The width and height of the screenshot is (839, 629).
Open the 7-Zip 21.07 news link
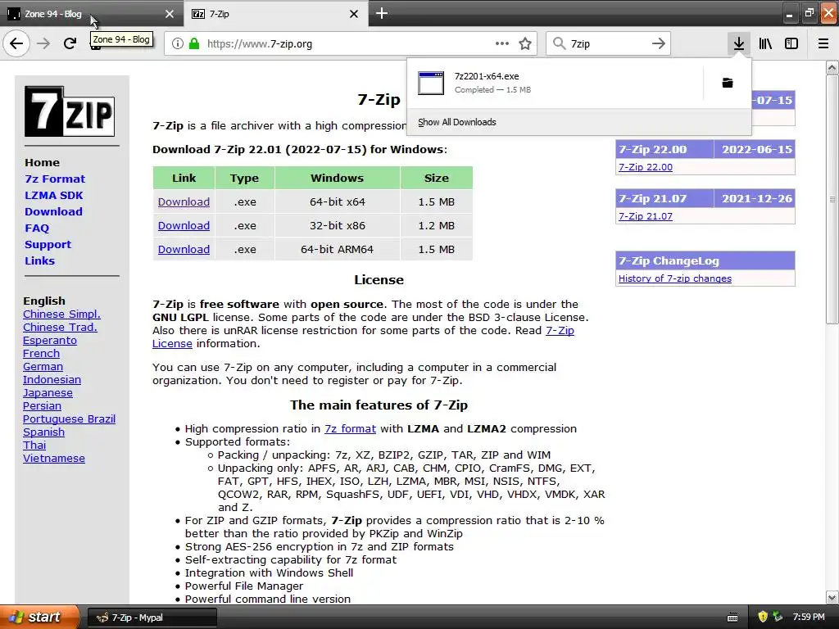pos(646,216)
